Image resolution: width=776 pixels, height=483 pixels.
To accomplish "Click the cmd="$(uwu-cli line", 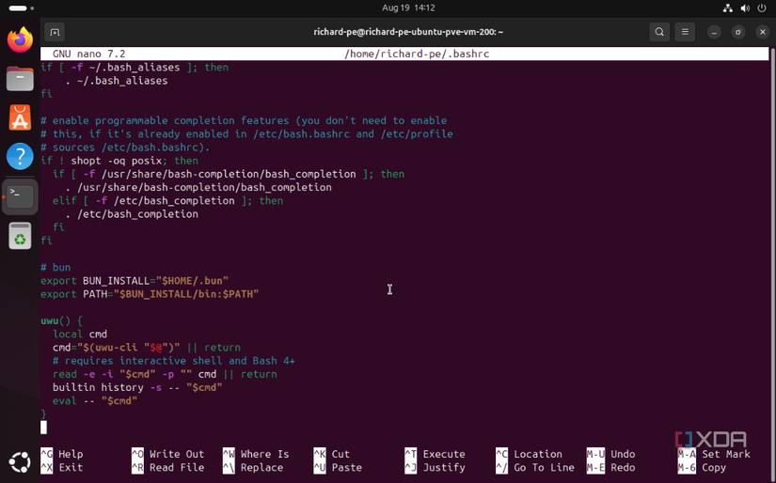I will click(147, 348).
